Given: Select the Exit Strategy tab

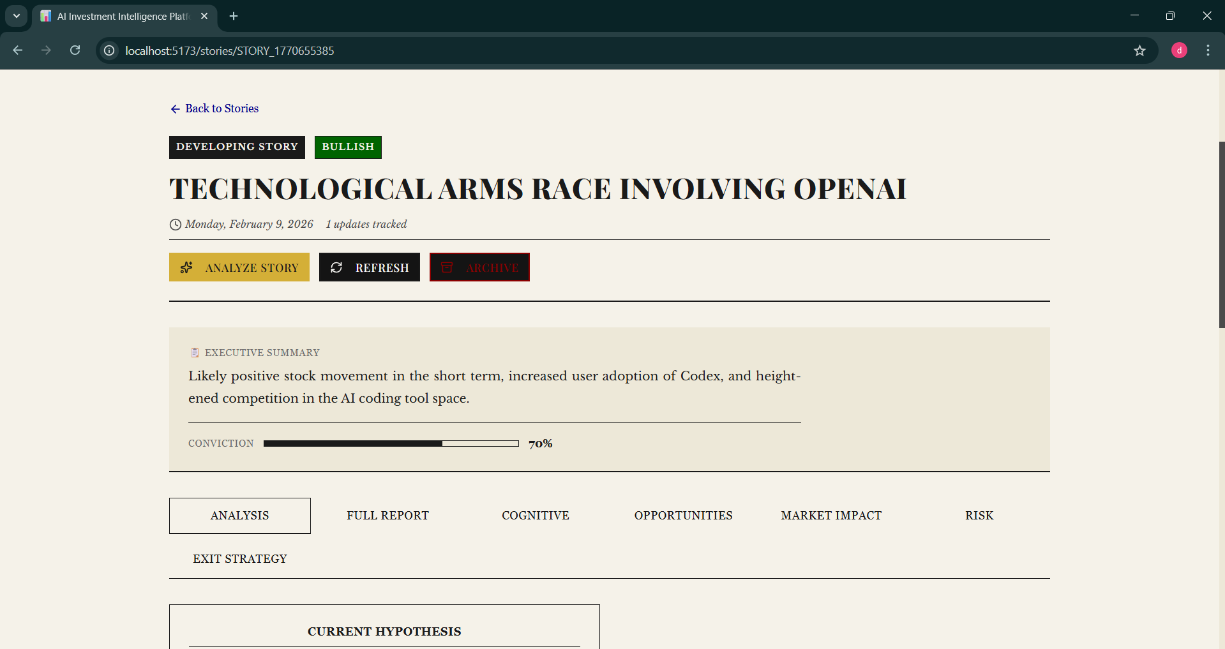Looking at the screenshot, I should coord(240,559).
